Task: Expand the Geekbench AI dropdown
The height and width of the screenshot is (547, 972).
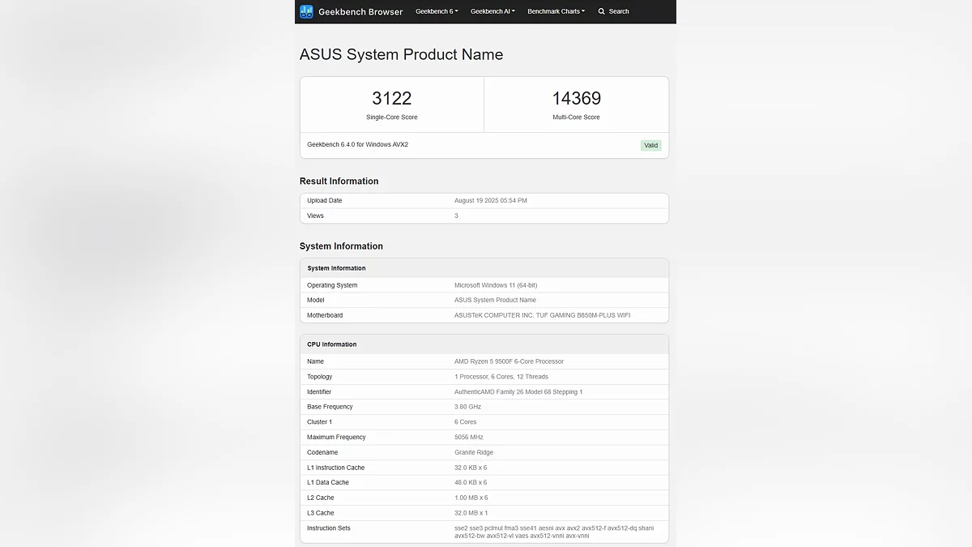Action: tap(492, 11)
